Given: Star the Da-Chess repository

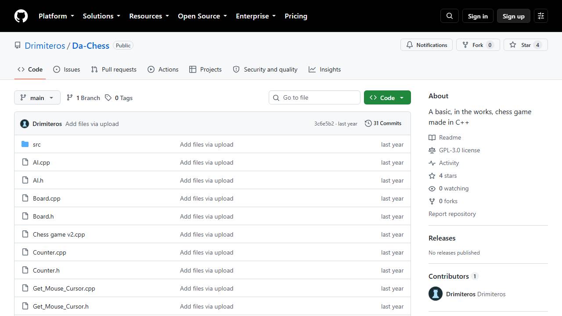Looking at the screenshot, I should pos(526,45).
